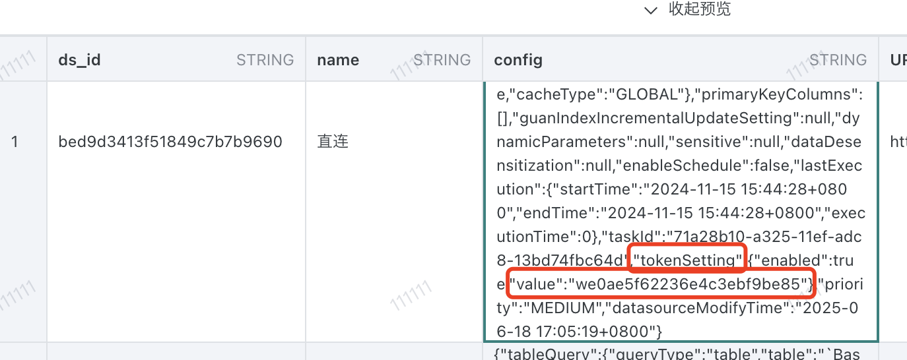Screen dimensions: 907x360
Task: Click the second row's tableQuery config cell
Action: click(680, 353)
